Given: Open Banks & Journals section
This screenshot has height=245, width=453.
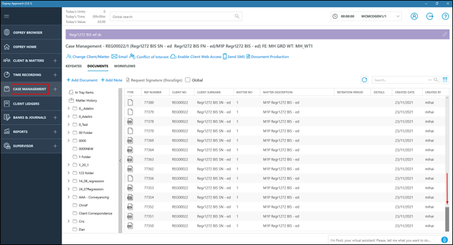Looking at the screenshot, I should (29, 117).
